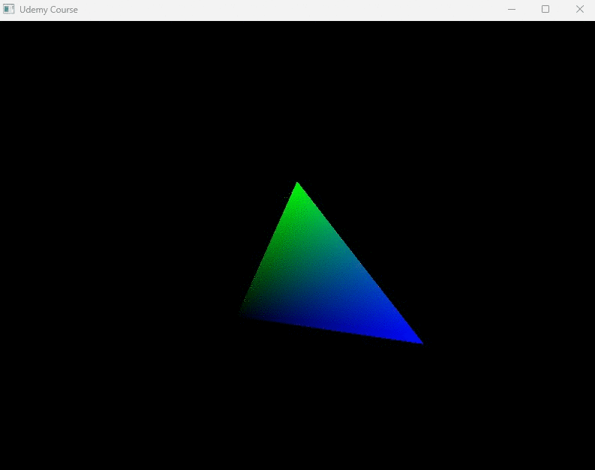Maximize the Udemy Course window

click(545, 10)
